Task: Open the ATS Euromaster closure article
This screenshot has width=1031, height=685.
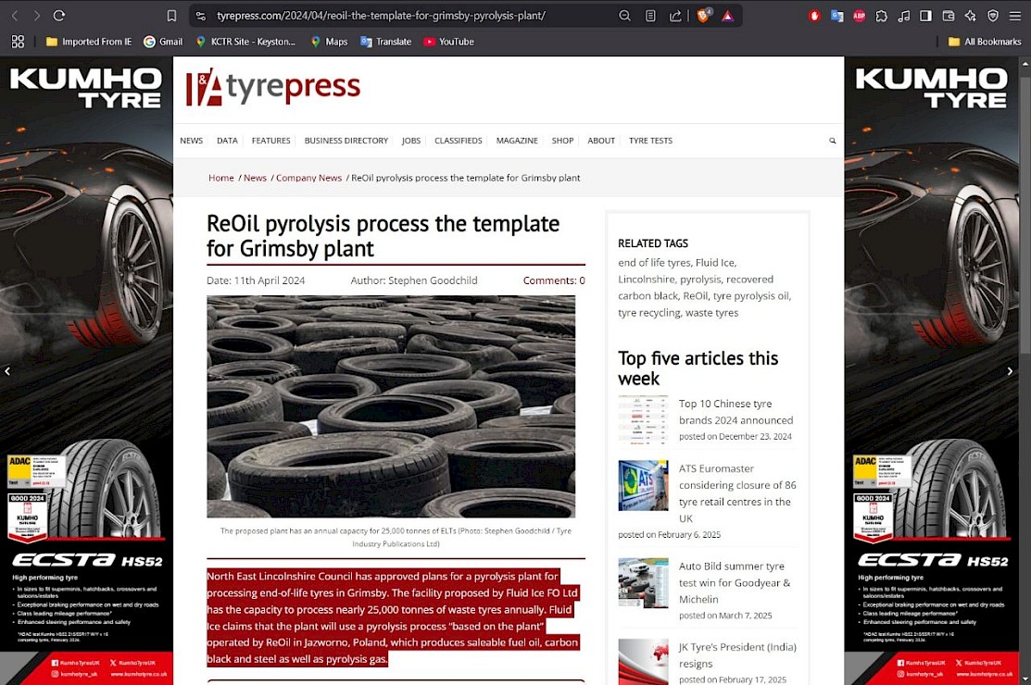Action: tap(737, 493)
